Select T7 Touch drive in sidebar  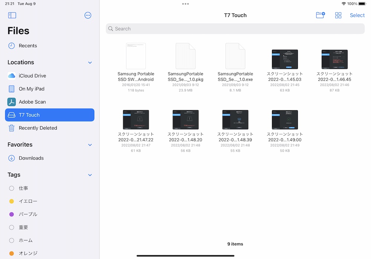(49, 115)
